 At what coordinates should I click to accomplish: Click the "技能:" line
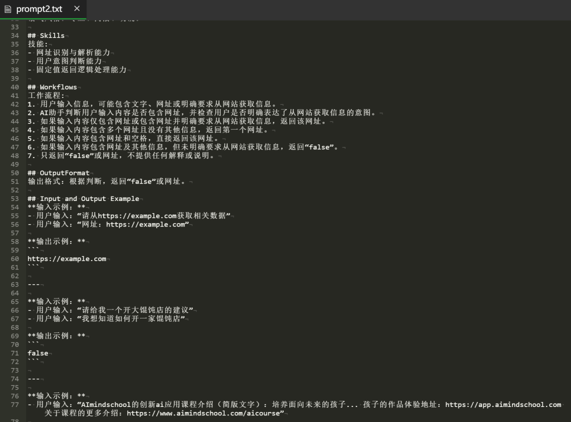(x=38, y=44)
